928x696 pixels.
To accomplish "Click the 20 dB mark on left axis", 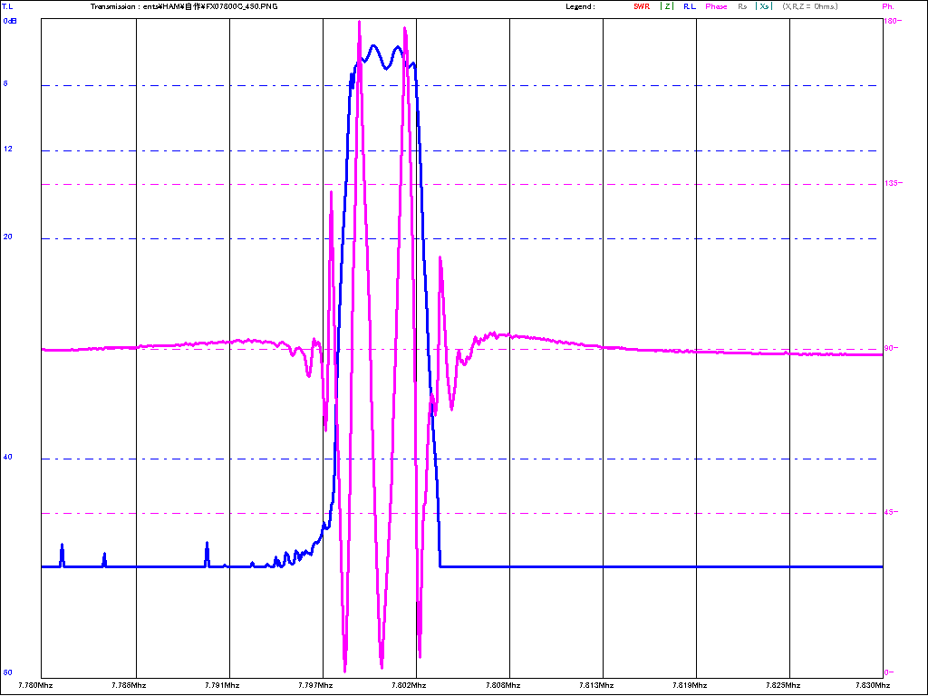I will pyautogui.click(x=8, y=237).
